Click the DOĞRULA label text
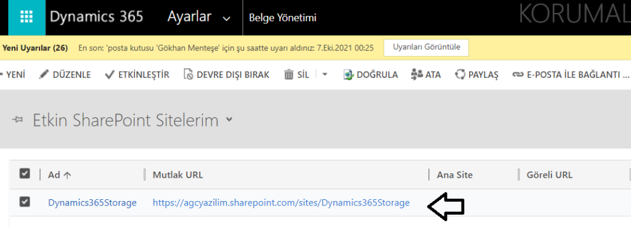The image size is (631, 227). [378, 75]
